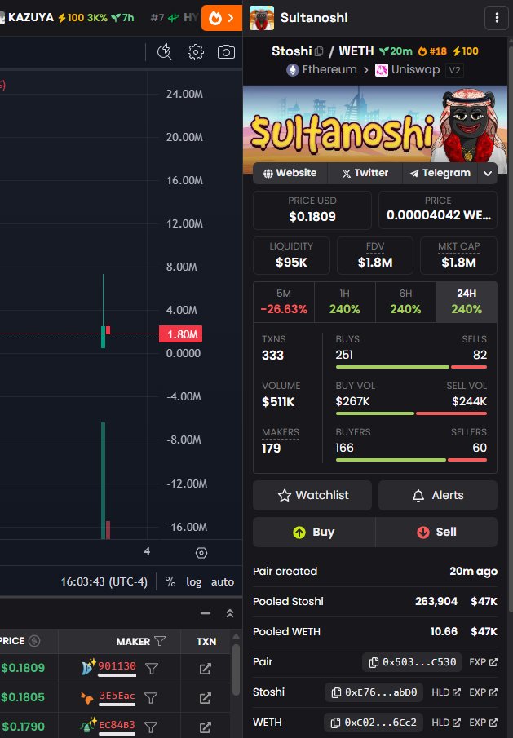Image resolution: width=513 pixels, height=738 pixels.
Task: Open the project Telegram link
Action: (440, 173)
